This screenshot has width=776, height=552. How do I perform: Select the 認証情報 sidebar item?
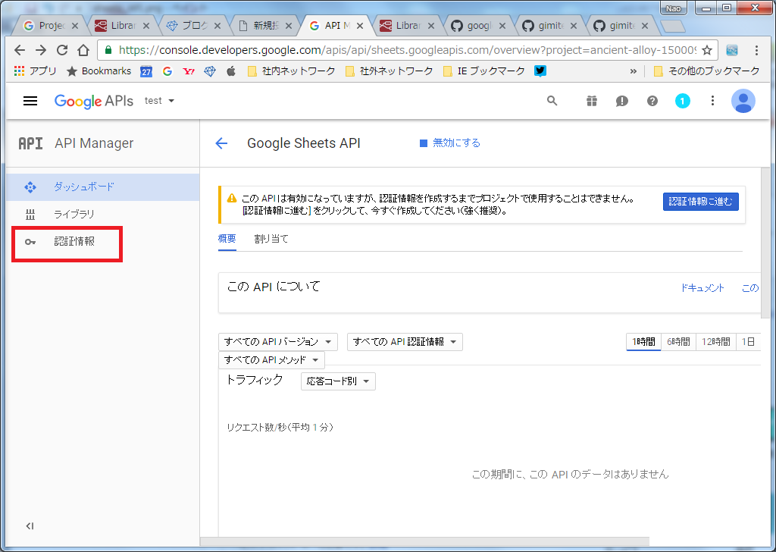point(103,242)
